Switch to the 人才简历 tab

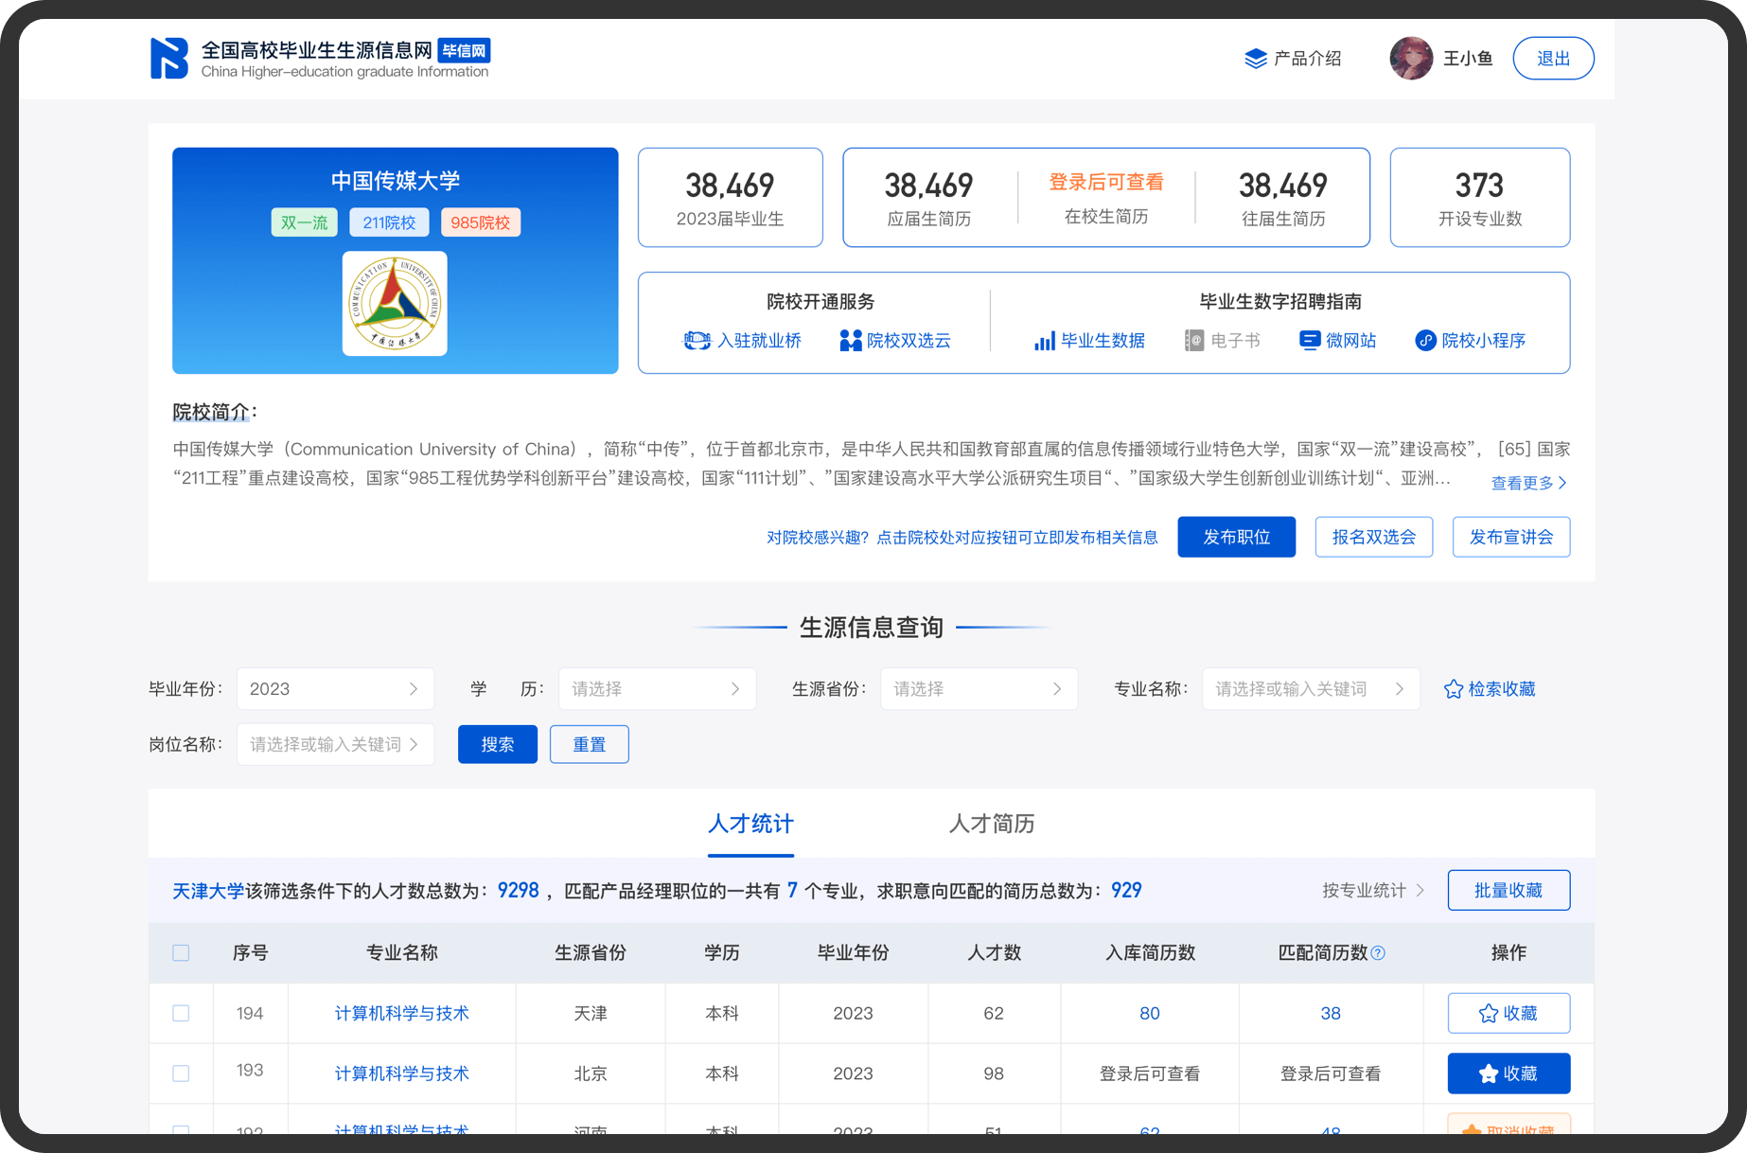point(991,824)
